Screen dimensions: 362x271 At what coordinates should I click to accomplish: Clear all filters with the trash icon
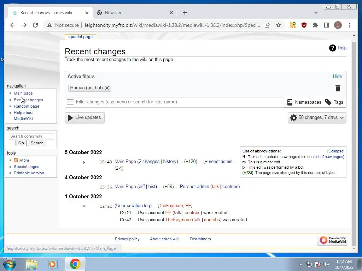point(338,88)
